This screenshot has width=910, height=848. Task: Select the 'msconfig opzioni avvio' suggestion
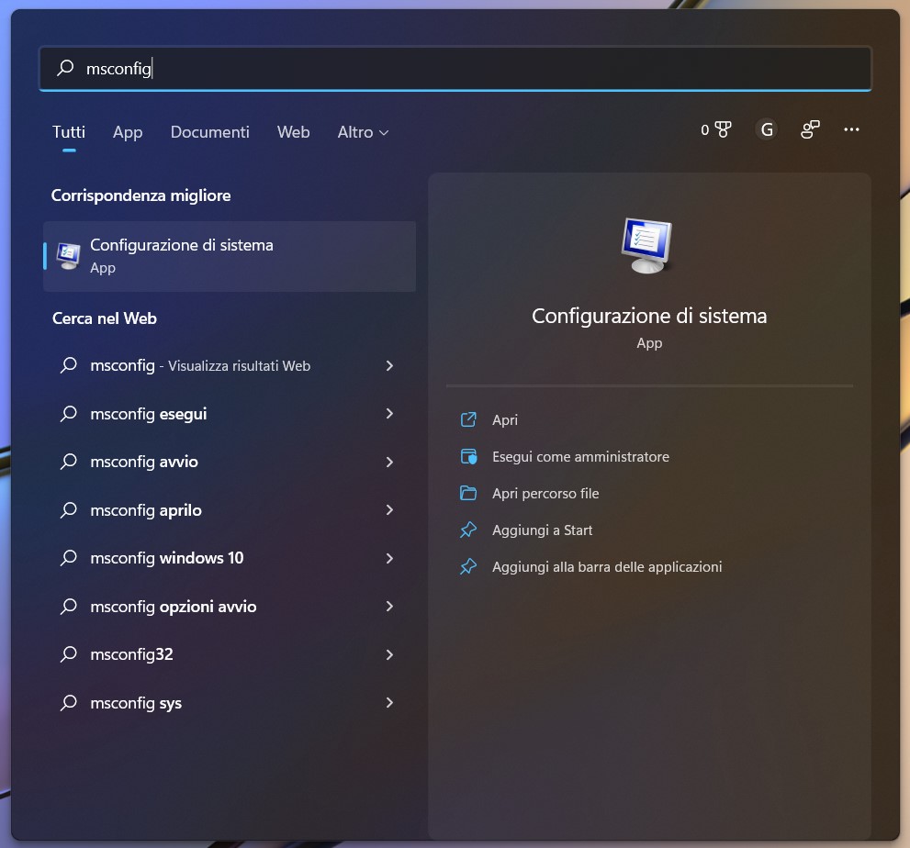coord(230,606)
